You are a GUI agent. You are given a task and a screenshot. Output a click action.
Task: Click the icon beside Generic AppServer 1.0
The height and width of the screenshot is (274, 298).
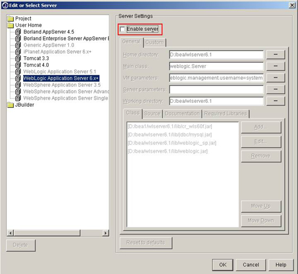18,45
